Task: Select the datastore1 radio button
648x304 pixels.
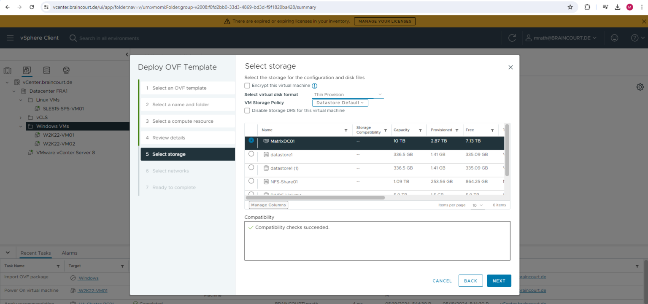Action: [251, 154]
